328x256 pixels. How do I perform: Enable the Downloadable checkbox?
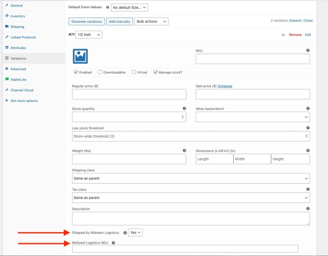click(100, 72)
